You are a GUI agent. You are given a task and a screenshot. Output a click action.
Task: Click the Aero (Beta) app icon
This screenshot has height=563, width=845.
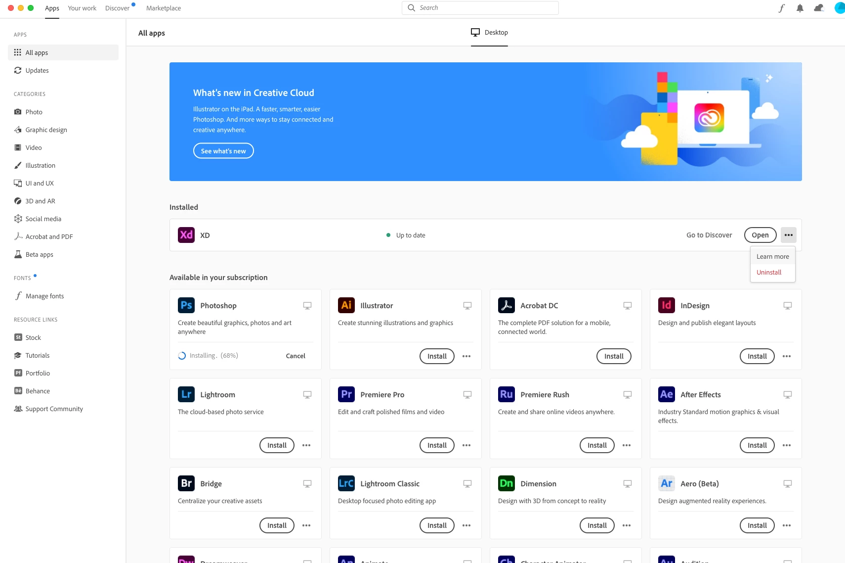[x=667, y=483]
